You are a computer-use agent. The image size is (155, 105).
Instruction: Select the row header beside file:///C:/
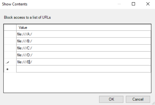click(x=10, y=48)
